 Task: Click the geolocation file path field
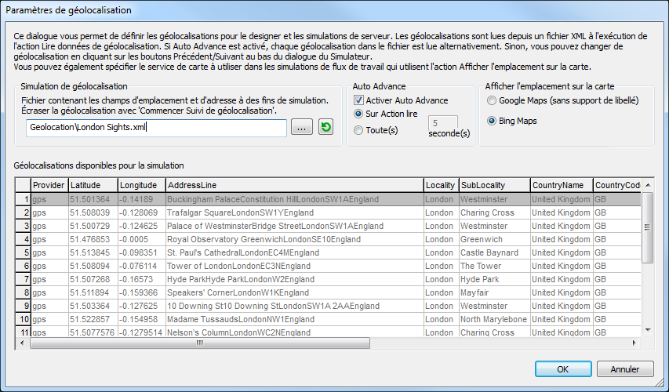click(155, 127)
